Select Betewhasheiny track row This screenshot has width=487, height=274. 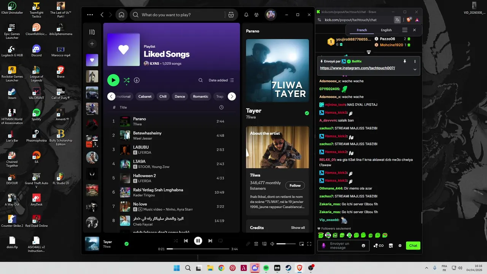(172, 135)
